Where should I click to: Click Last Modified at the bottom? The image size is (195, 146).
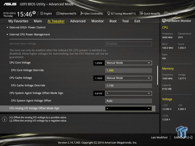point(159,138)
